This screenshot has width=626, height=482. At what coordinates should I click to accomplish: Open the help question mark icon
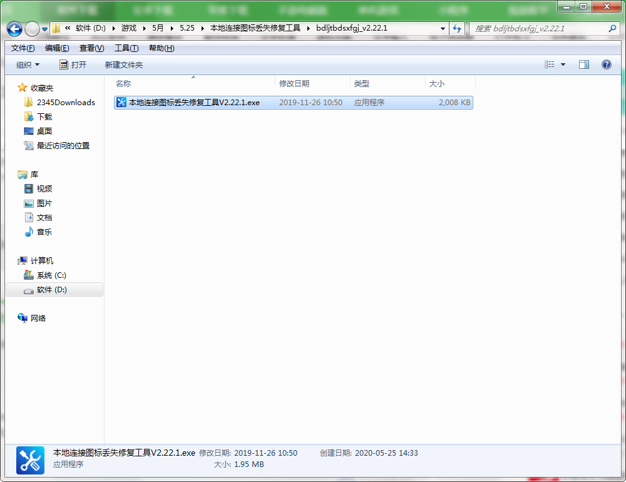pyautogui.click(x=607, y=64)
